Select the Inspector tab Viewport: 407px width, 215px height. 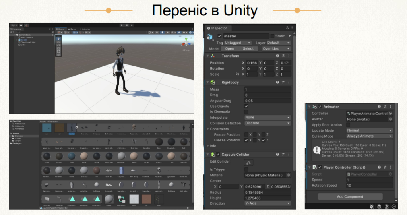217,28
